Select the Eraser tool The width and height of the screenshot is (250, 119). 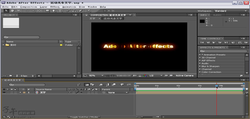pyautogui.click(x=80, y=11)
